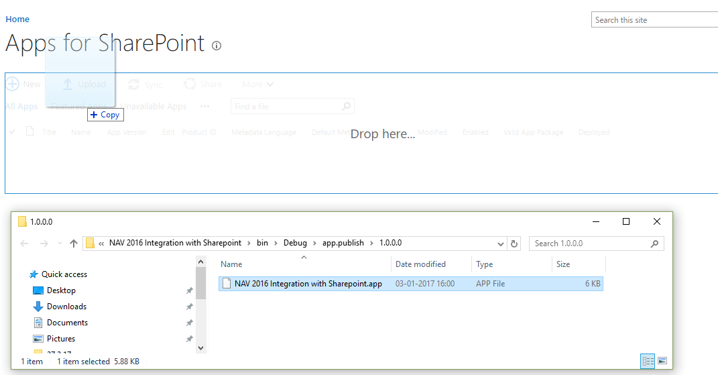
Task: Click the Share icon
Action: (190, 85)
